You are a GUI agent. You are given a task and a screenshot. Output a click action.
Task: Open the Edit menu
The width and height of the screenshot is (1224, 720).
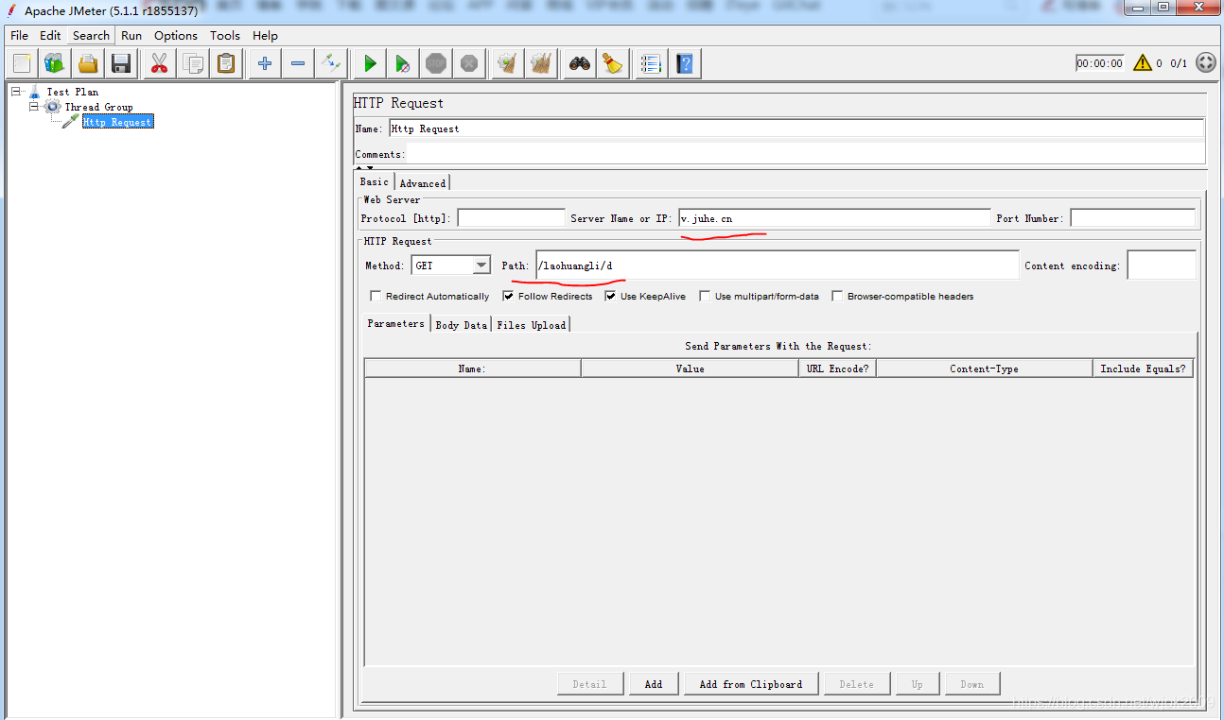50,36
